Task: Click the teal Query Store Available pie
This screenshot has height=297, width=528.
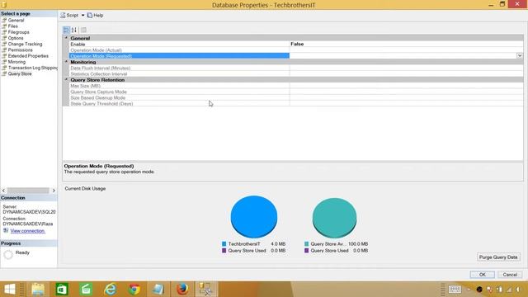Action: point(334,218)
